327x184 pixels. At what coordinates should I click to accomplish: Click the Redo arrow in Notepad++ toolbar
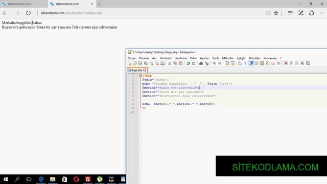194,63
